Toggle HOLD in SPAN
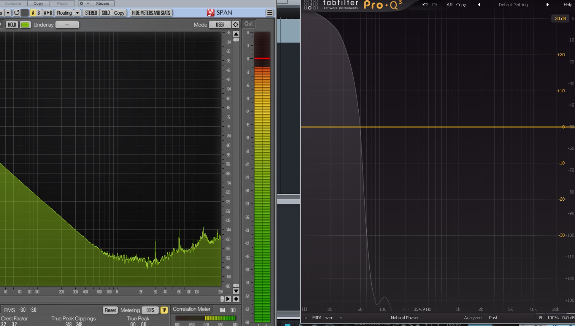 12,25
